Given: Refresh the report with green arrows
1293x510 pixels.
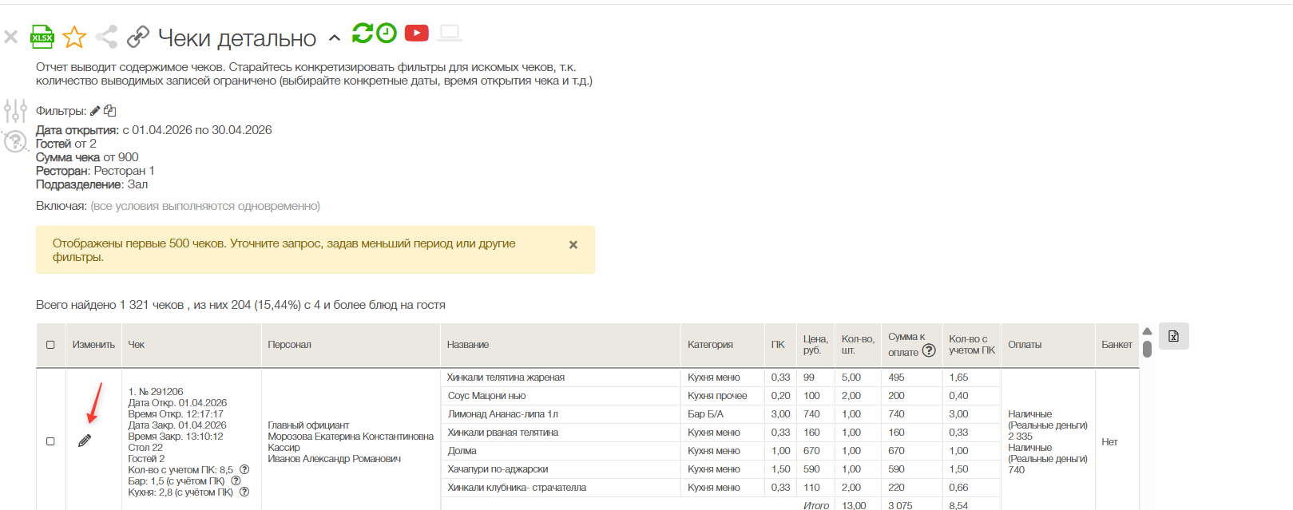Looking at the screenshot, I should tap(363, 33).
